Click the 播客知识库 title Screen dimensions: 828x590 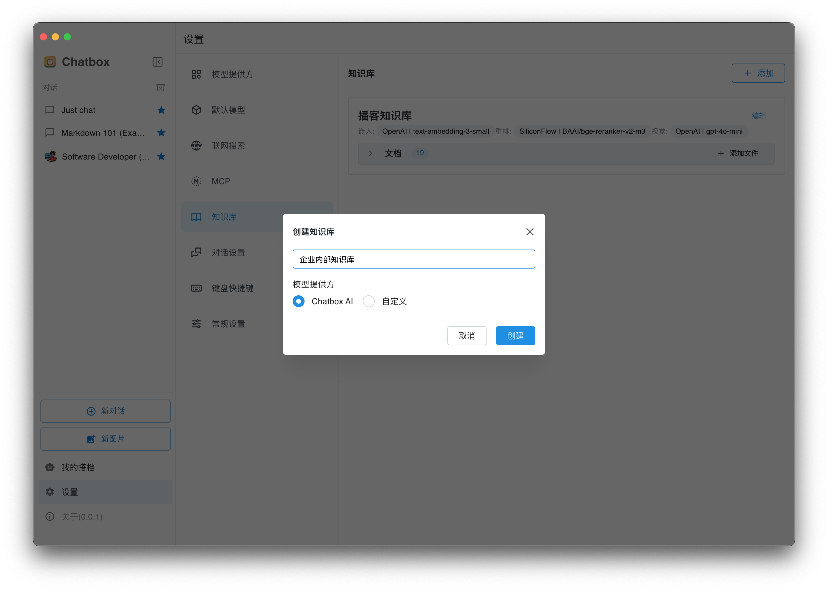pos(385,116)
